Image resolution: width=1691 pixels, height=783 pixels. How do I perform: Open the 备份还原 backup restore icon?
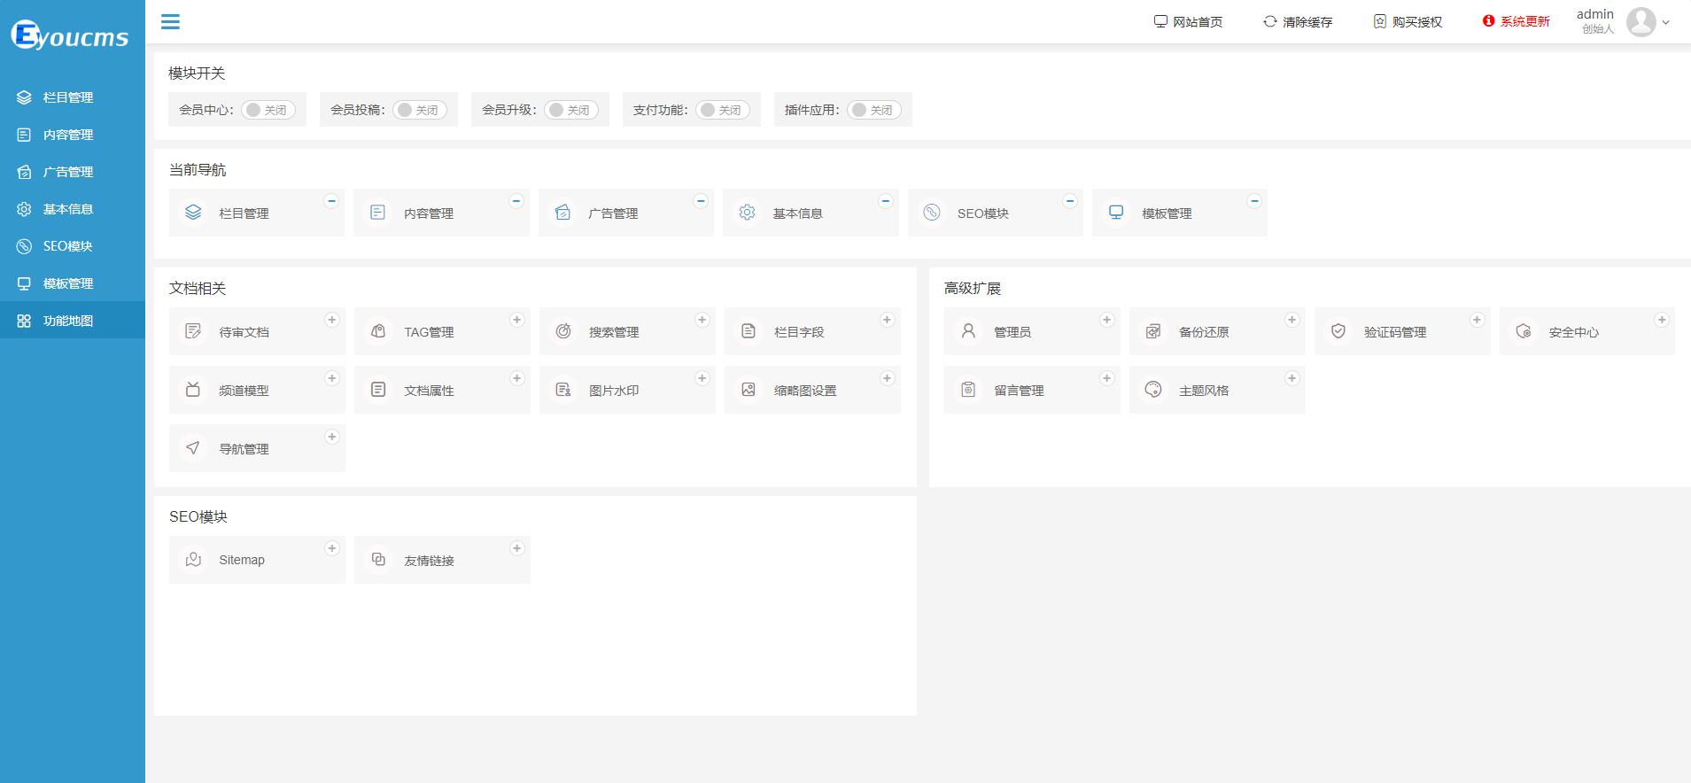1153,331
